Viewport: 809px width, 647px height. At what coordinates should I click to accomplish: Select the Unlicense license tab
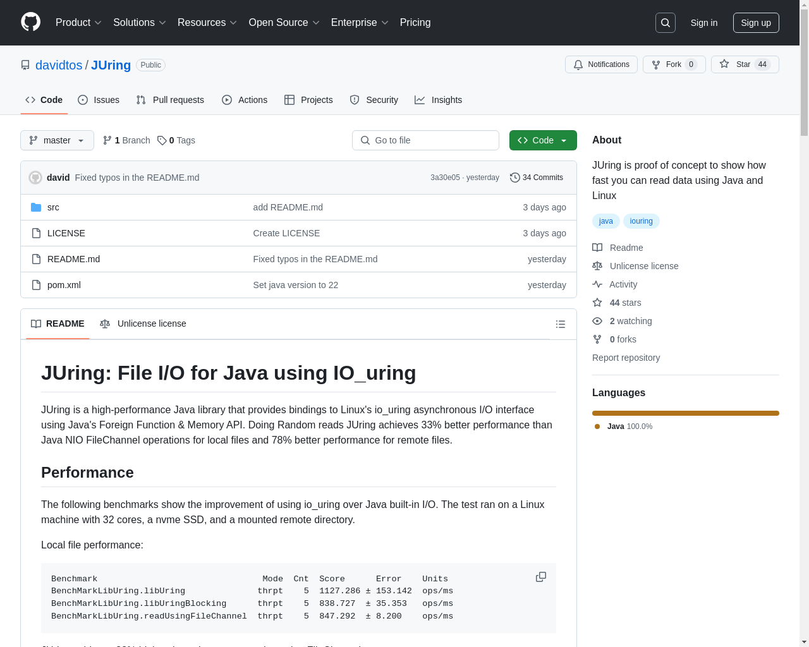click(143, 323)
